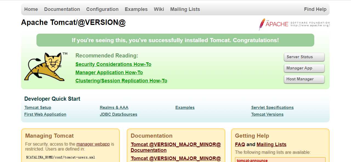Click Find Help in the navigation bar
The image size is (351, 162).
pos(315,9)
